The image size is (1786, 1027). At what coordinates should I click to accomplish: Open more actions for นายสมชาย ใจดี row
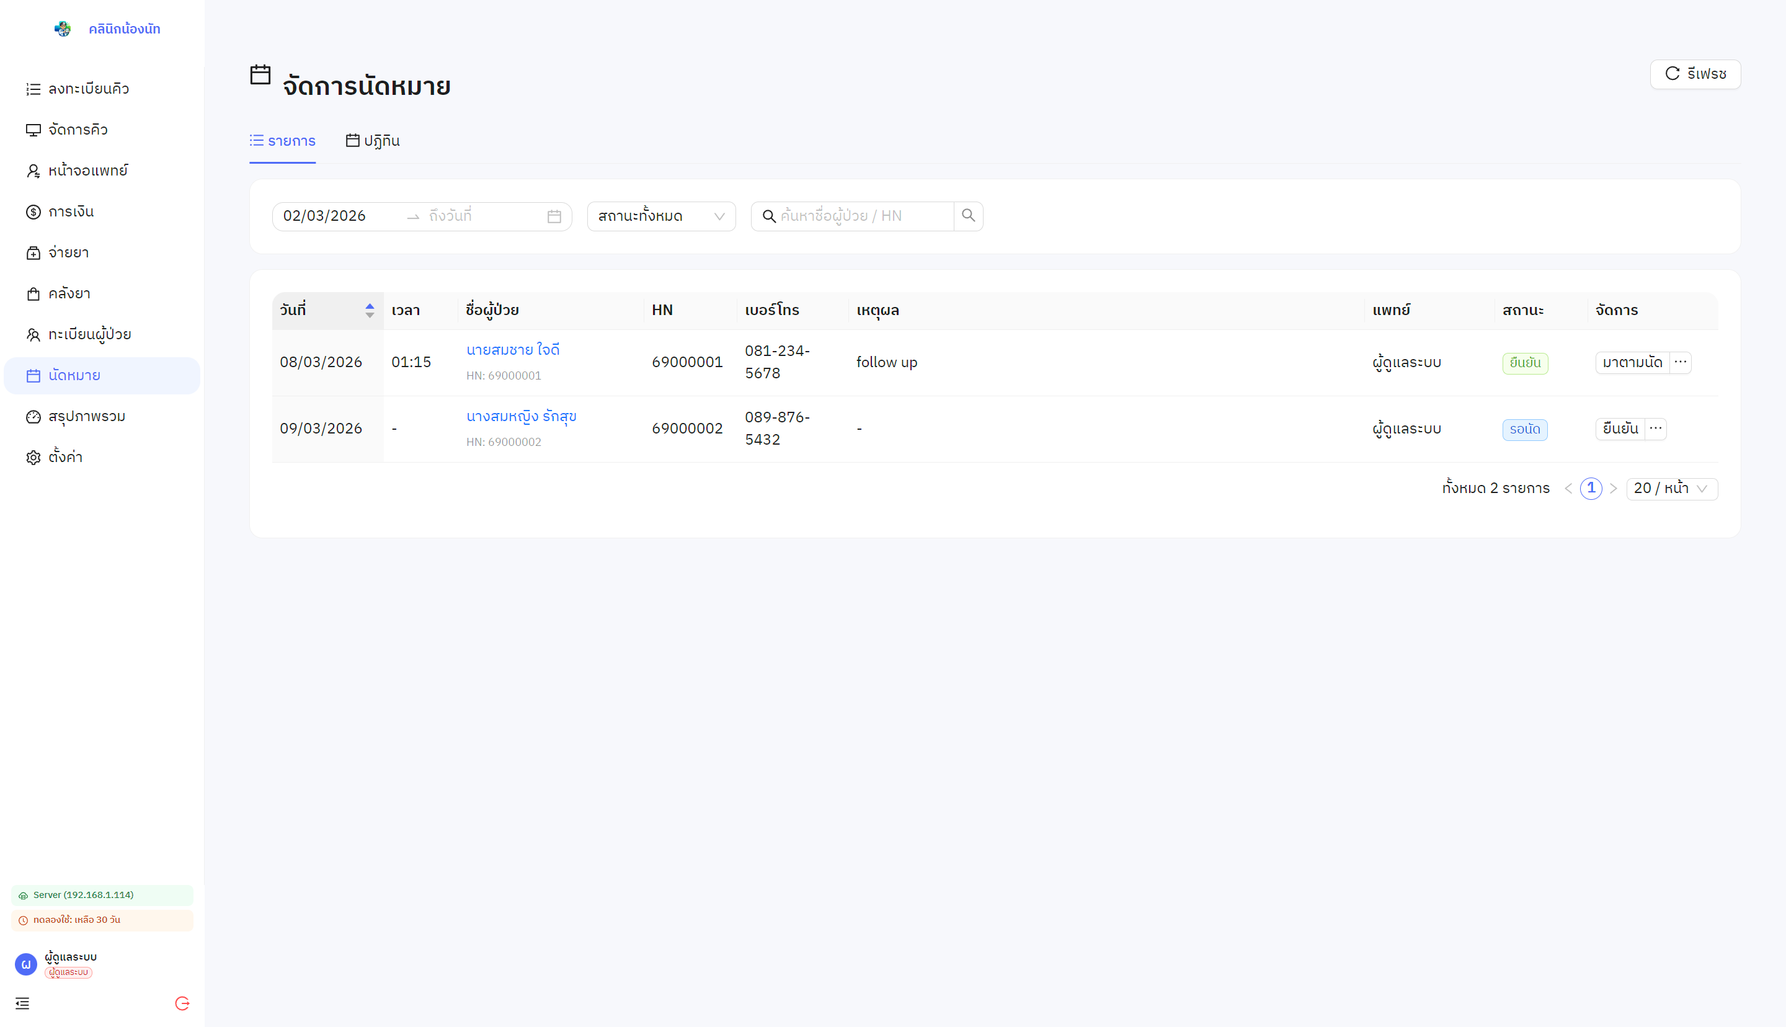(x=1681, y=363)
